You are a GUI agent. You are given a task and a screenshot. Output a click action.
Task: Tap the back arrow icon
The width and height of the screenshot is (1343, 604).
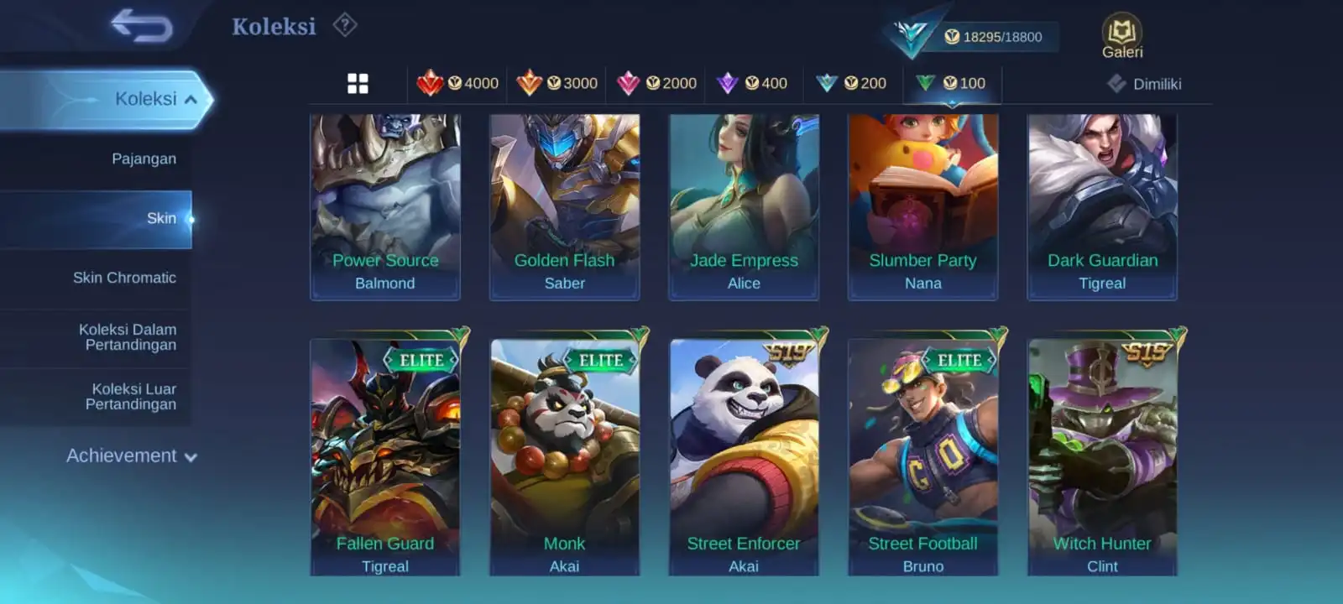coord(142,25)
